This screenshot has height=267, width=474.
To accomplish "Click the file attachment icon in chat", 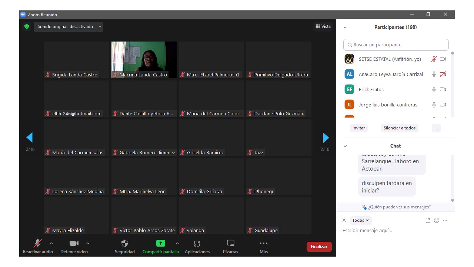I will coord(428,220).
